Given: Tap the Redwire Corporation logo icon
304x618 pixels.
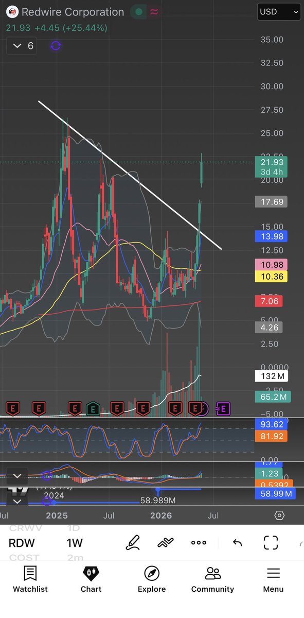Looking at the screenshot, I should coord(12,12).
